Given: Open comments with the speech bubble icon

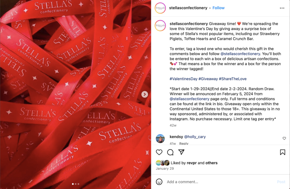Looking at the screenshot, I should point(170,152).
